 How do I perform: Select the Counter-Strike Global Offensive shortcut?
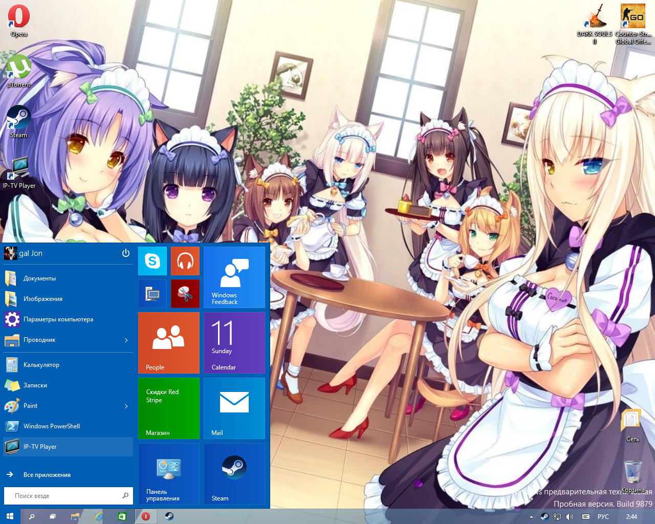tap(633, 24)
